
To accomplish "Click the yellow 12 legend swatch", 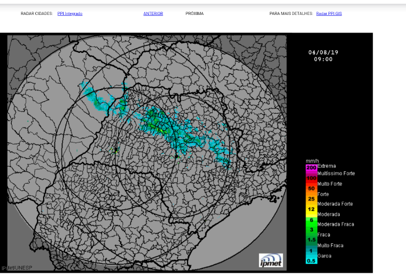I will pos(311,209).
